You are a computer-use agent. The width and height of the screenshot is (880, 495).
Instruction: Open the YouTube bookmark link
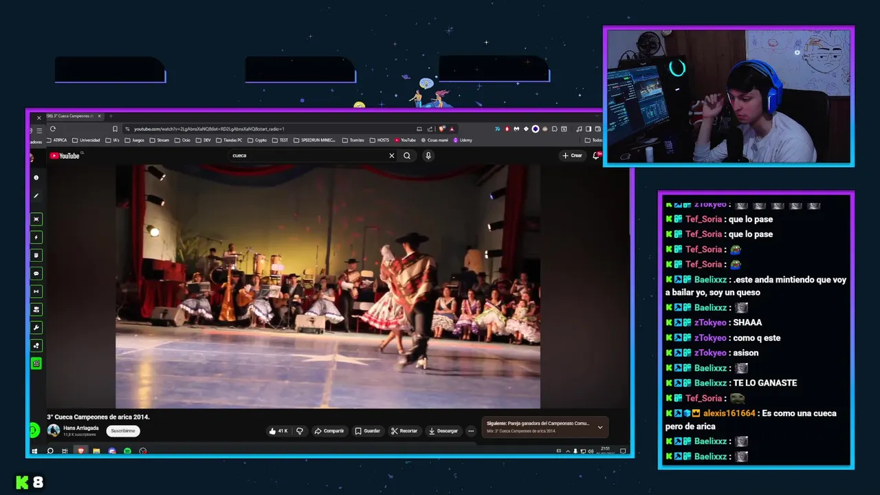[x=405, y=140]
